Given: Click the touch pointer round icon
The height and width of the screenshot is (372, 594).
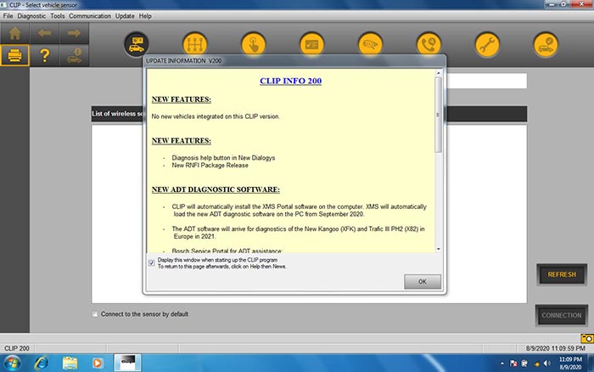Looking at the screenshot, I should (254, 44).
